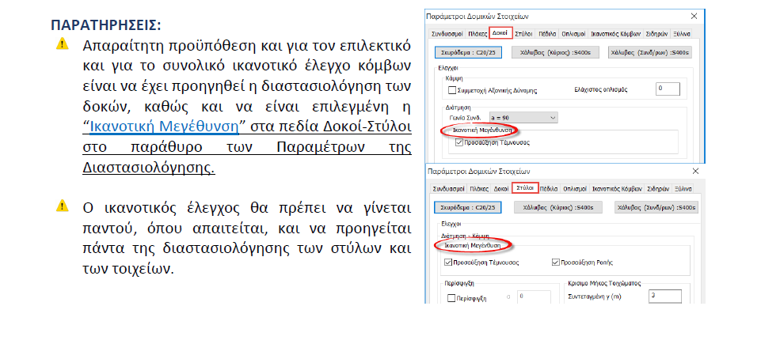Enable 'Συμμετοχή Αξονικής Δύναμης' checkbox

click(452, 91)
